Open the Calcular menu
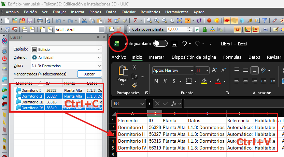The image size is (284, 157). pyautogui.click(x=128, y=12)
